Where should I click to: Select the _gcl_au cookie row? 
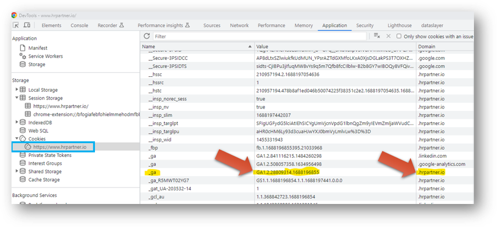pos(307,197)
